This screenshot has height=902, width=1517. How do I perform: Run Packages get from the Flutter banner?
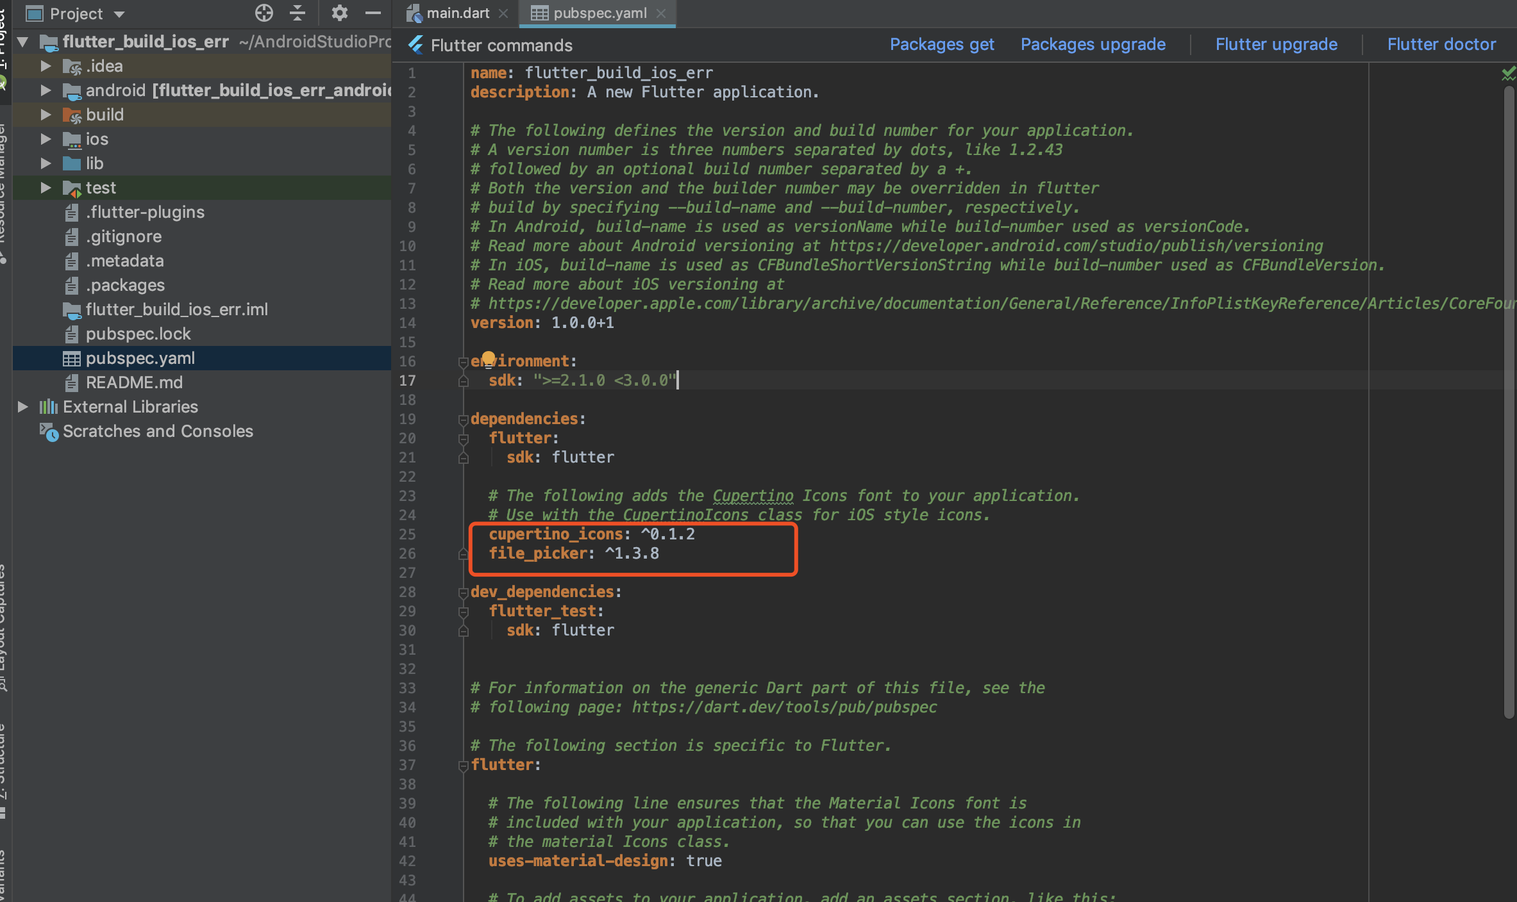942,44
